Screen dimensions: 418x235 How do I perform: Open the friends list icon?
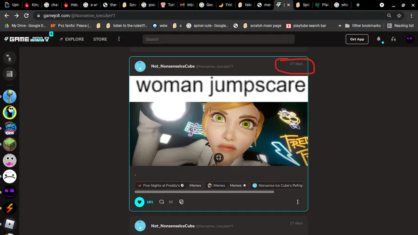[393, 39]
